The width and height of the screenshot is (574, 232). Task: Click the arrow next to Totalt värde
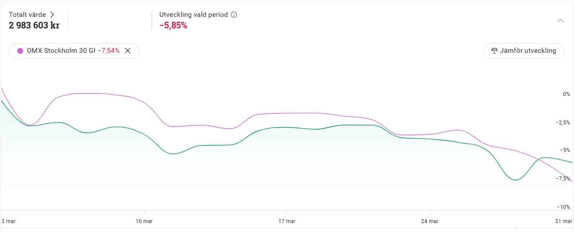[52, 15]
